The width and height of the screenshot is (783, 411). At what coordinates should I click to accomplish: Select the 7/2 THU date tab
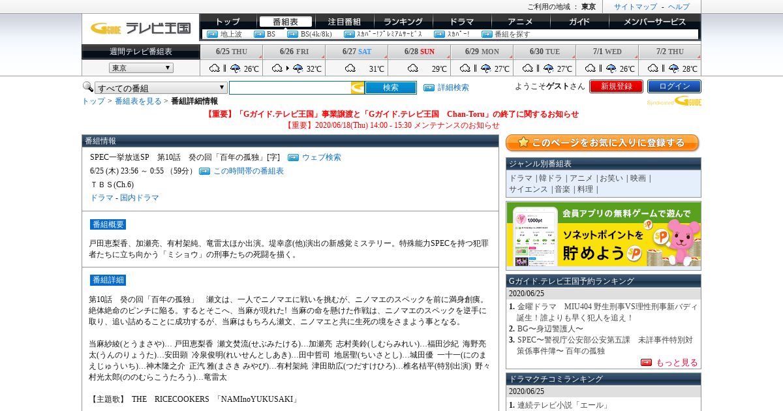click(x=670, y=52)
